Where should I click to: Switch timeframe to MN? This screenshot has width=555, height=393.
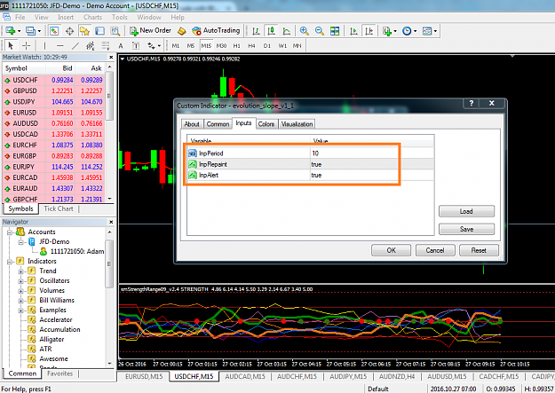click(x=297, y=45)
